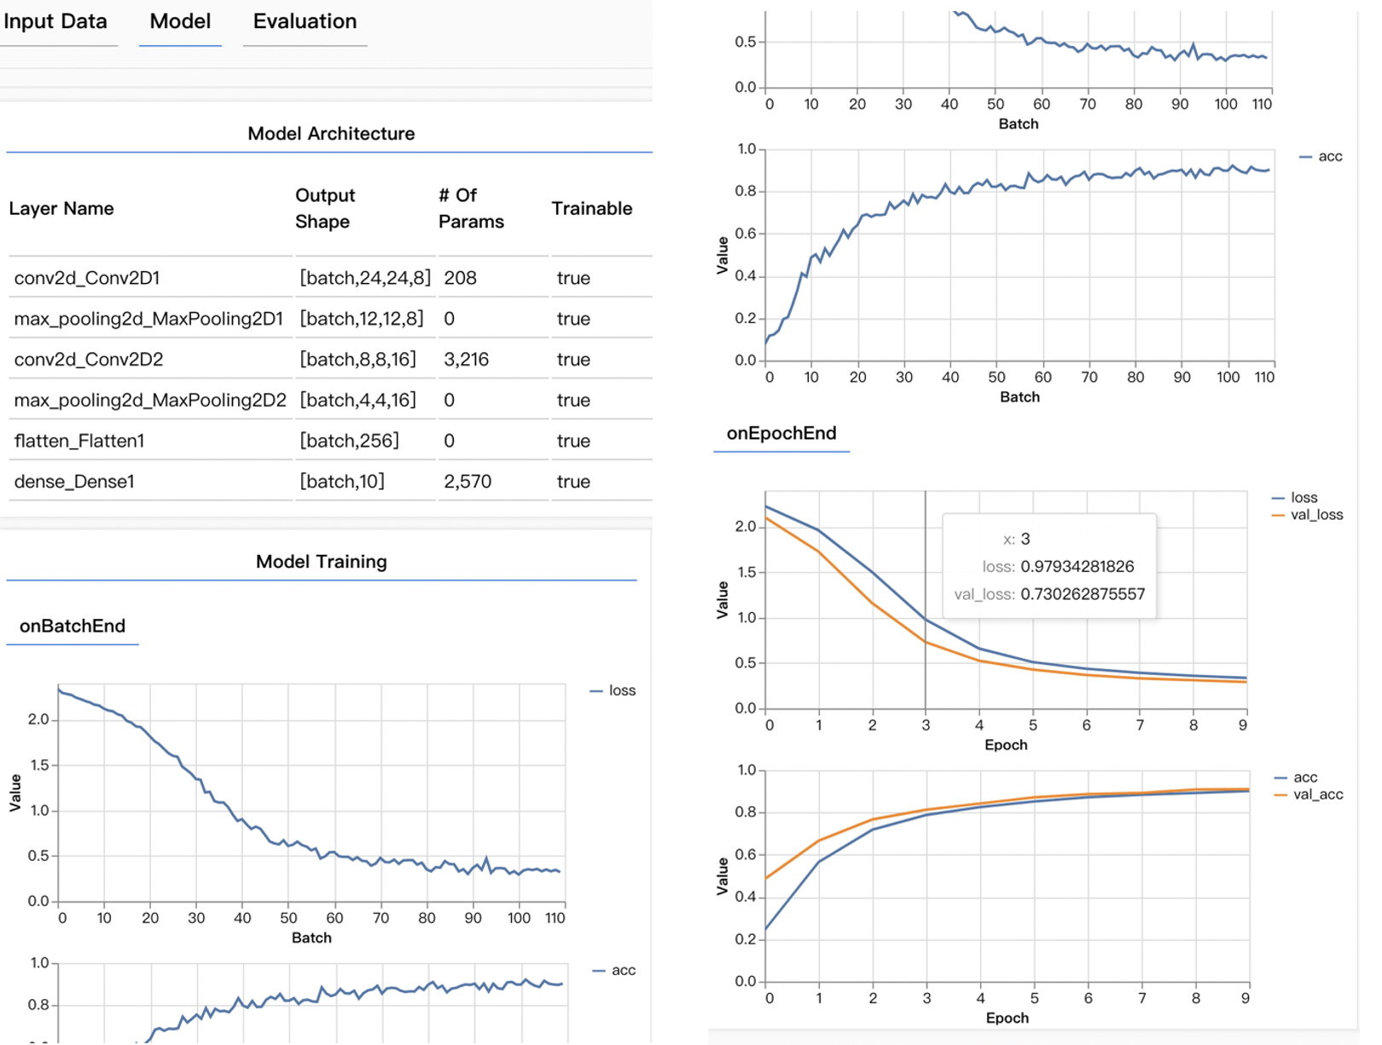The height and width of the screenshot is (1045, 1382).
Task: Click the vertical hover marker at epoch 3
Action: 926,600
